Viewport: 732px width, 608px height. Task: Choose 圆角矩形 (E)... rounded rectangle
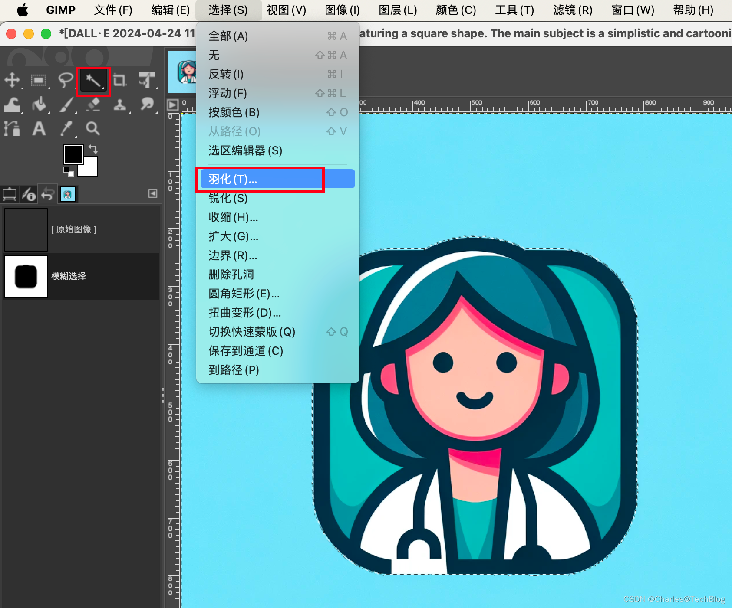(277, 294)
